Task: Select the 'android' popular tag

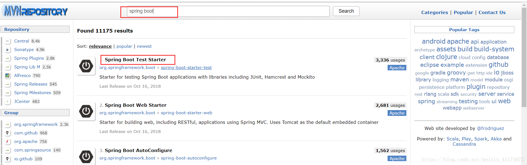Action: pyautogui.click(x=433, y=41)
